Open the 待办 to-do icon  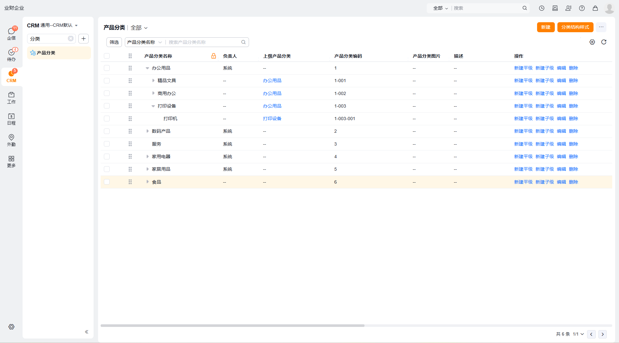point(11,54)
